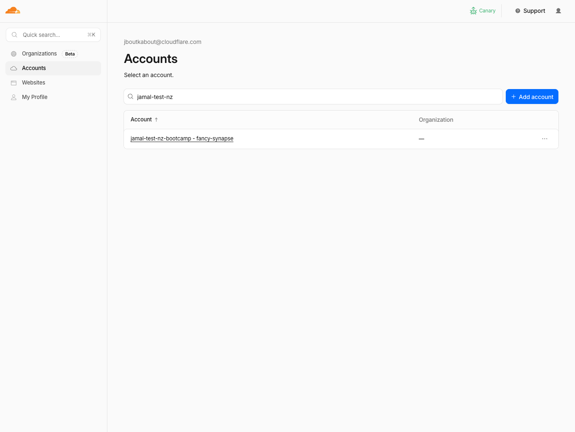Click the My Profile person icon
This screenshot has height=432, width=575.
tap(14, 97)
